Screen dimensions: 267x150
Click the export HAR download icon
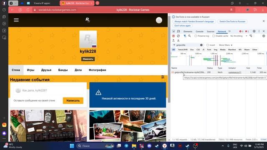tap(178, 40)
